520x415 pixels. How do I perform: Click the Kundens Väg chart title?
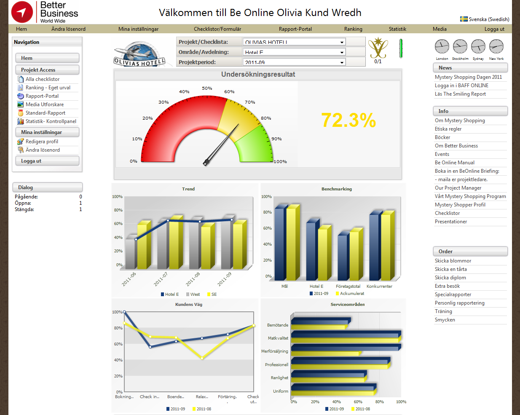(189, 305)
